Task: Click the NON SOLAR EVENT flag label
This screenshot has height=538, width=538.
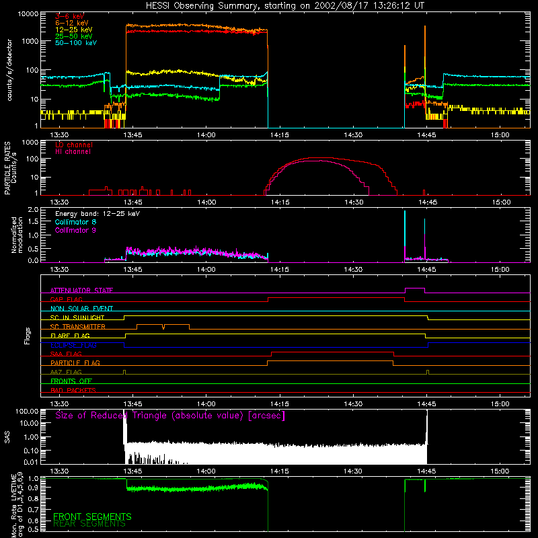Action: (81, 309)
